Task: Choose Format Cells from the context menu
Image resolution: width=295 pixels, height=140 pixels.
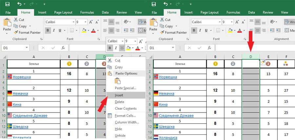Action: pyautogui.click(x=126, y=115)
